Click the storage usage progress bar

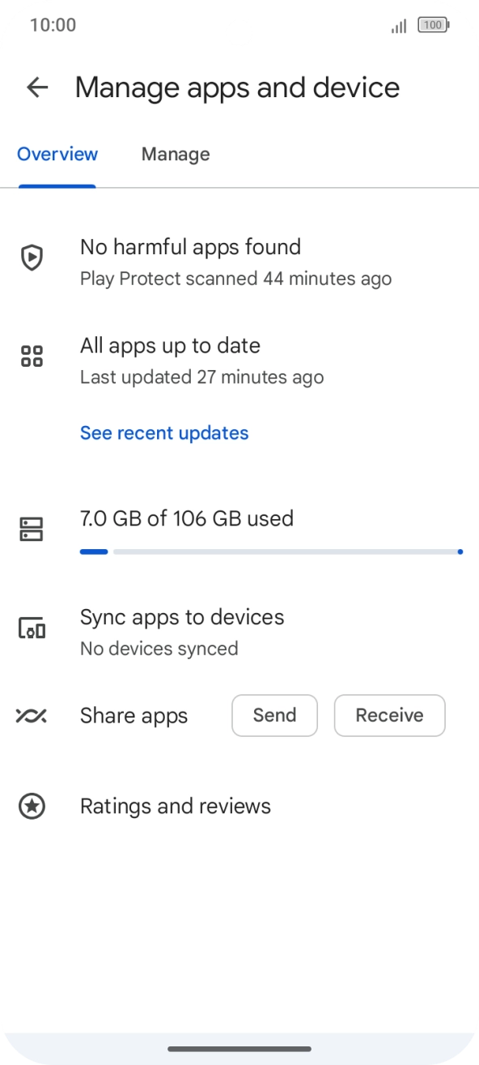pos(271,552)
